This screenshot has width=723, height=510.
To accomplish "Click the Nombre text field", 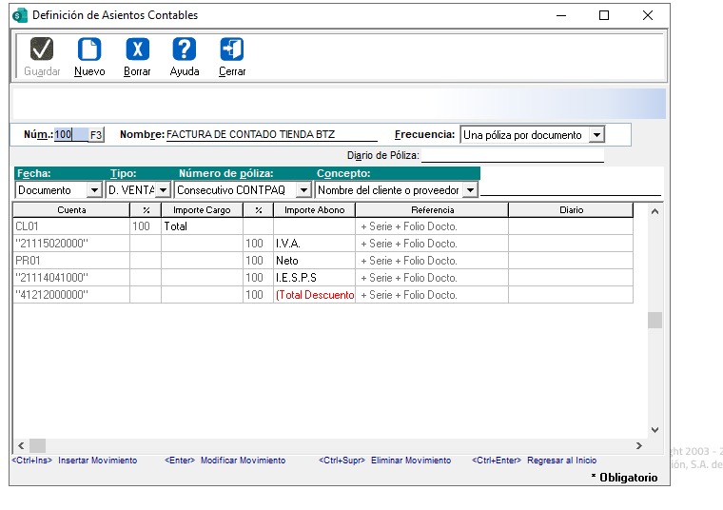I will 271,135.
